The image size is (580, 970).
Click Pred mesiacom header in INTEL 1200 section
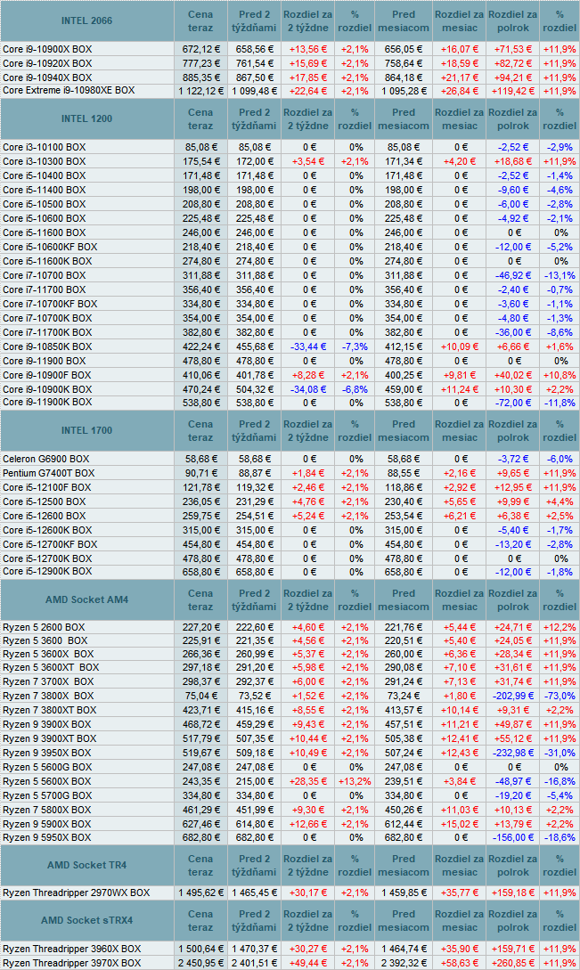tap(404, 118)
